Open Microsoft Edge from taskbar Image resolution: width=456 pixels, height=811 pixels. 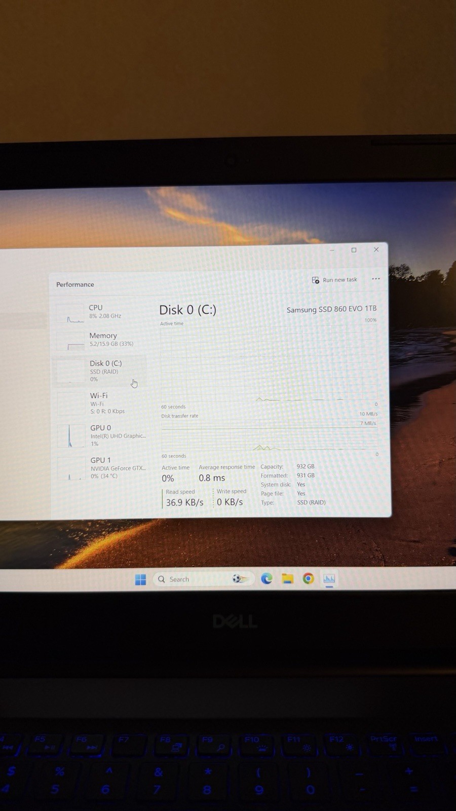click(x=267, y=578)
